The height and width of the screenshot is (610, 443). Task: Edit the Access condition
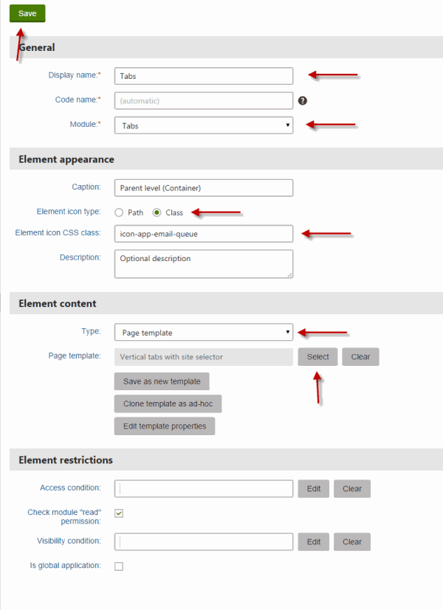(x=314, y=488)
